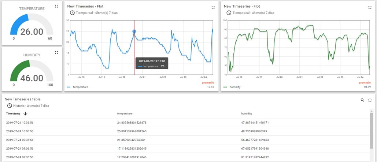The width and height of the screenshot is (377, 162).
Task: Click clock icon of temperature chart time window
Action: coord(72,13)
